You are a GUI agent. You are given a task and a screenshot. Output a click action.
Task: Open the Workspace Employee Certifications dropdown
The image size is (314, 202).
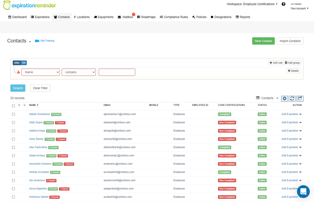pos(252,4)
